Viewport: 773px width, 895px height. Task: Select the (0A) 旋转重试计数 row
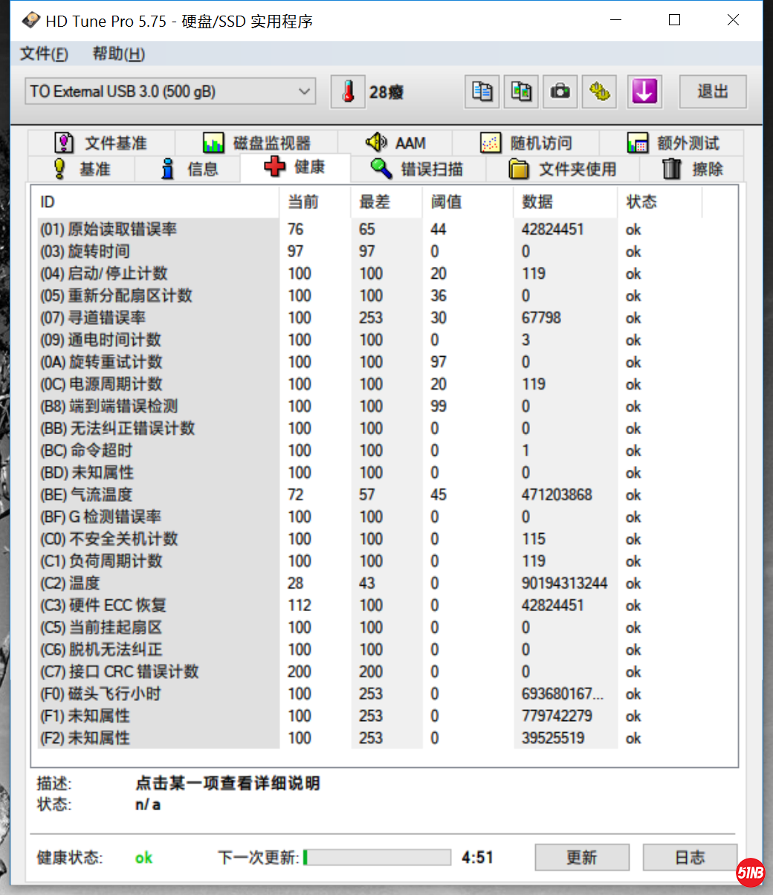[x=369, y=362]
